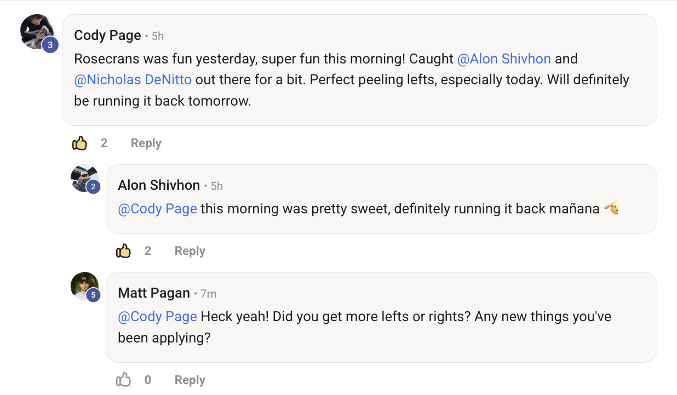Reply to Cody Page's comment
The image size is (677, 395).
click(x=146, y=143)
